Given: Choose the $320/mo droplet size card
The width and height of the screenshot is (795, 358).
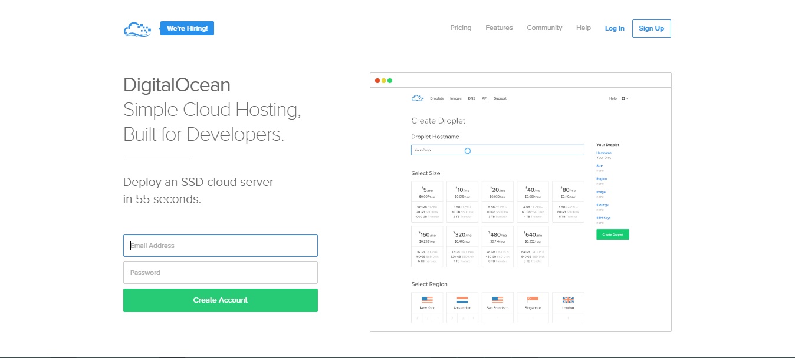Looking at the screenshot, I should click(462, 247).
